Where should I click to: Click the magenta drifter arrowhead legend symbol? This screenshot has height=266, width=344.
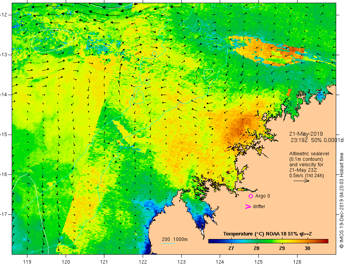(x=248, y=207)
